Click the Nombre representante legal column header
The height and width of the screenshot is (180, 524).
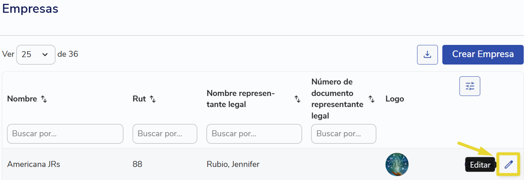point(240,99)
